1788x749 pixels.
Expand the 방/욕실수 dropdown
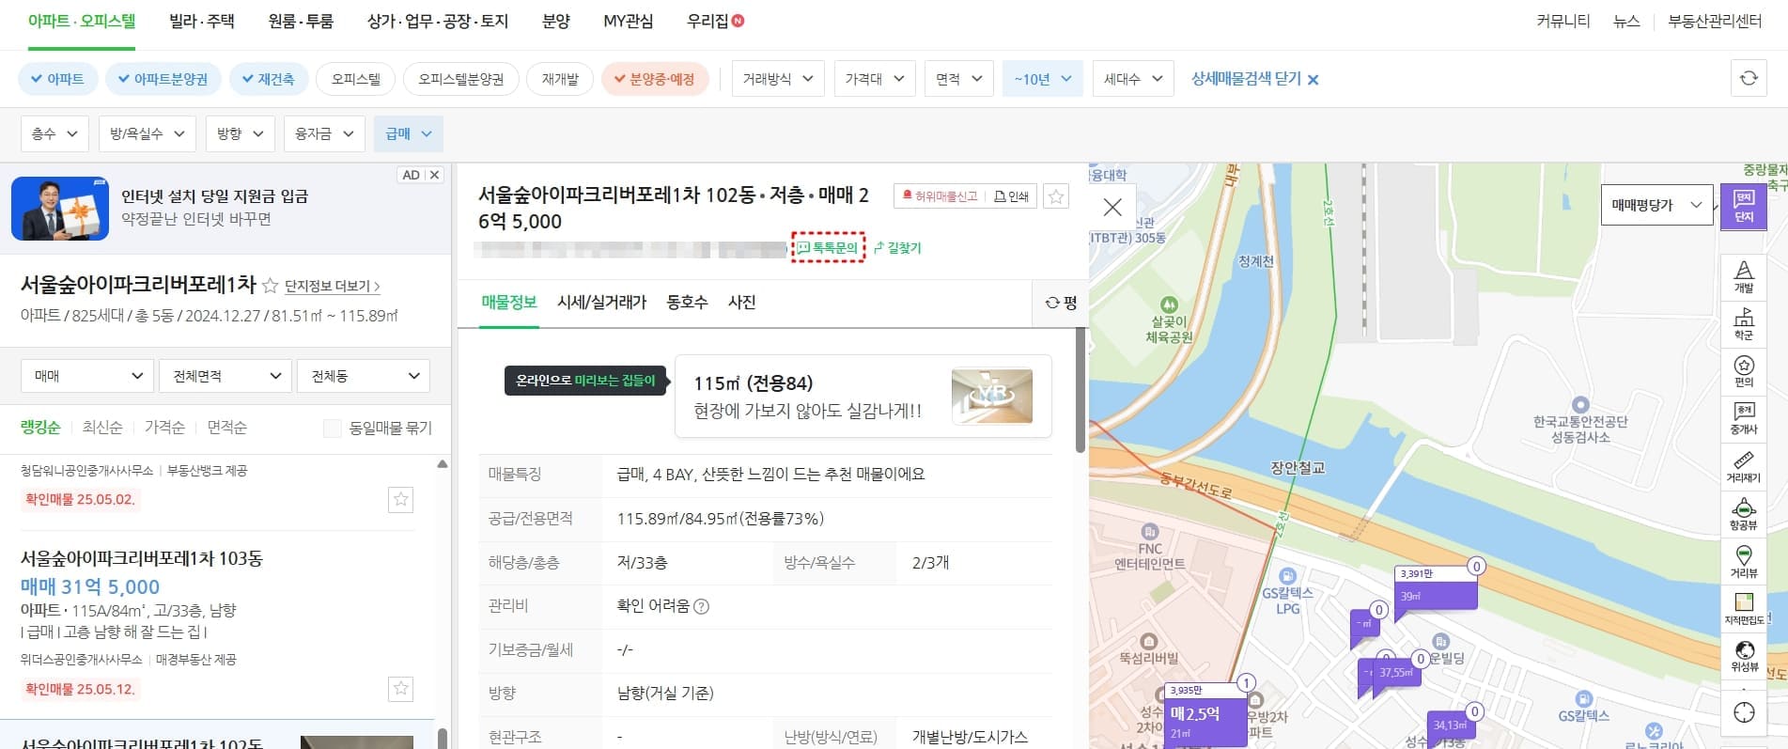tap(148, 133)
